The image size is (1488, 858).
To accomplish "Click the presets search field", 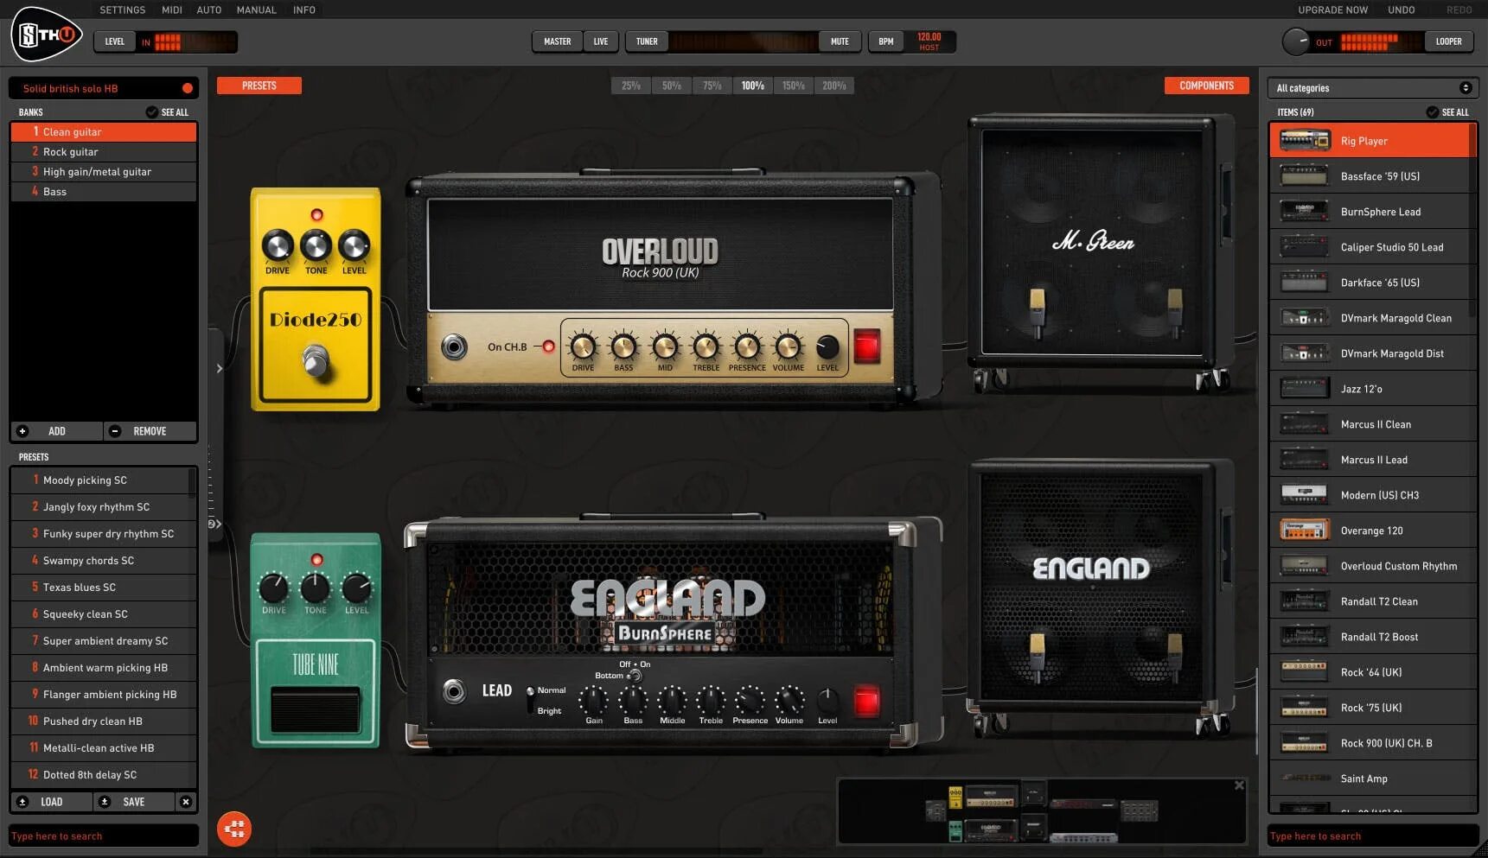I will point(104,836).
